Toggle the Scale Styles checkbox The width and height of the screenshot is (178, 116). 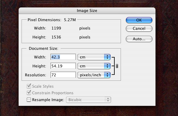[29, 86]
